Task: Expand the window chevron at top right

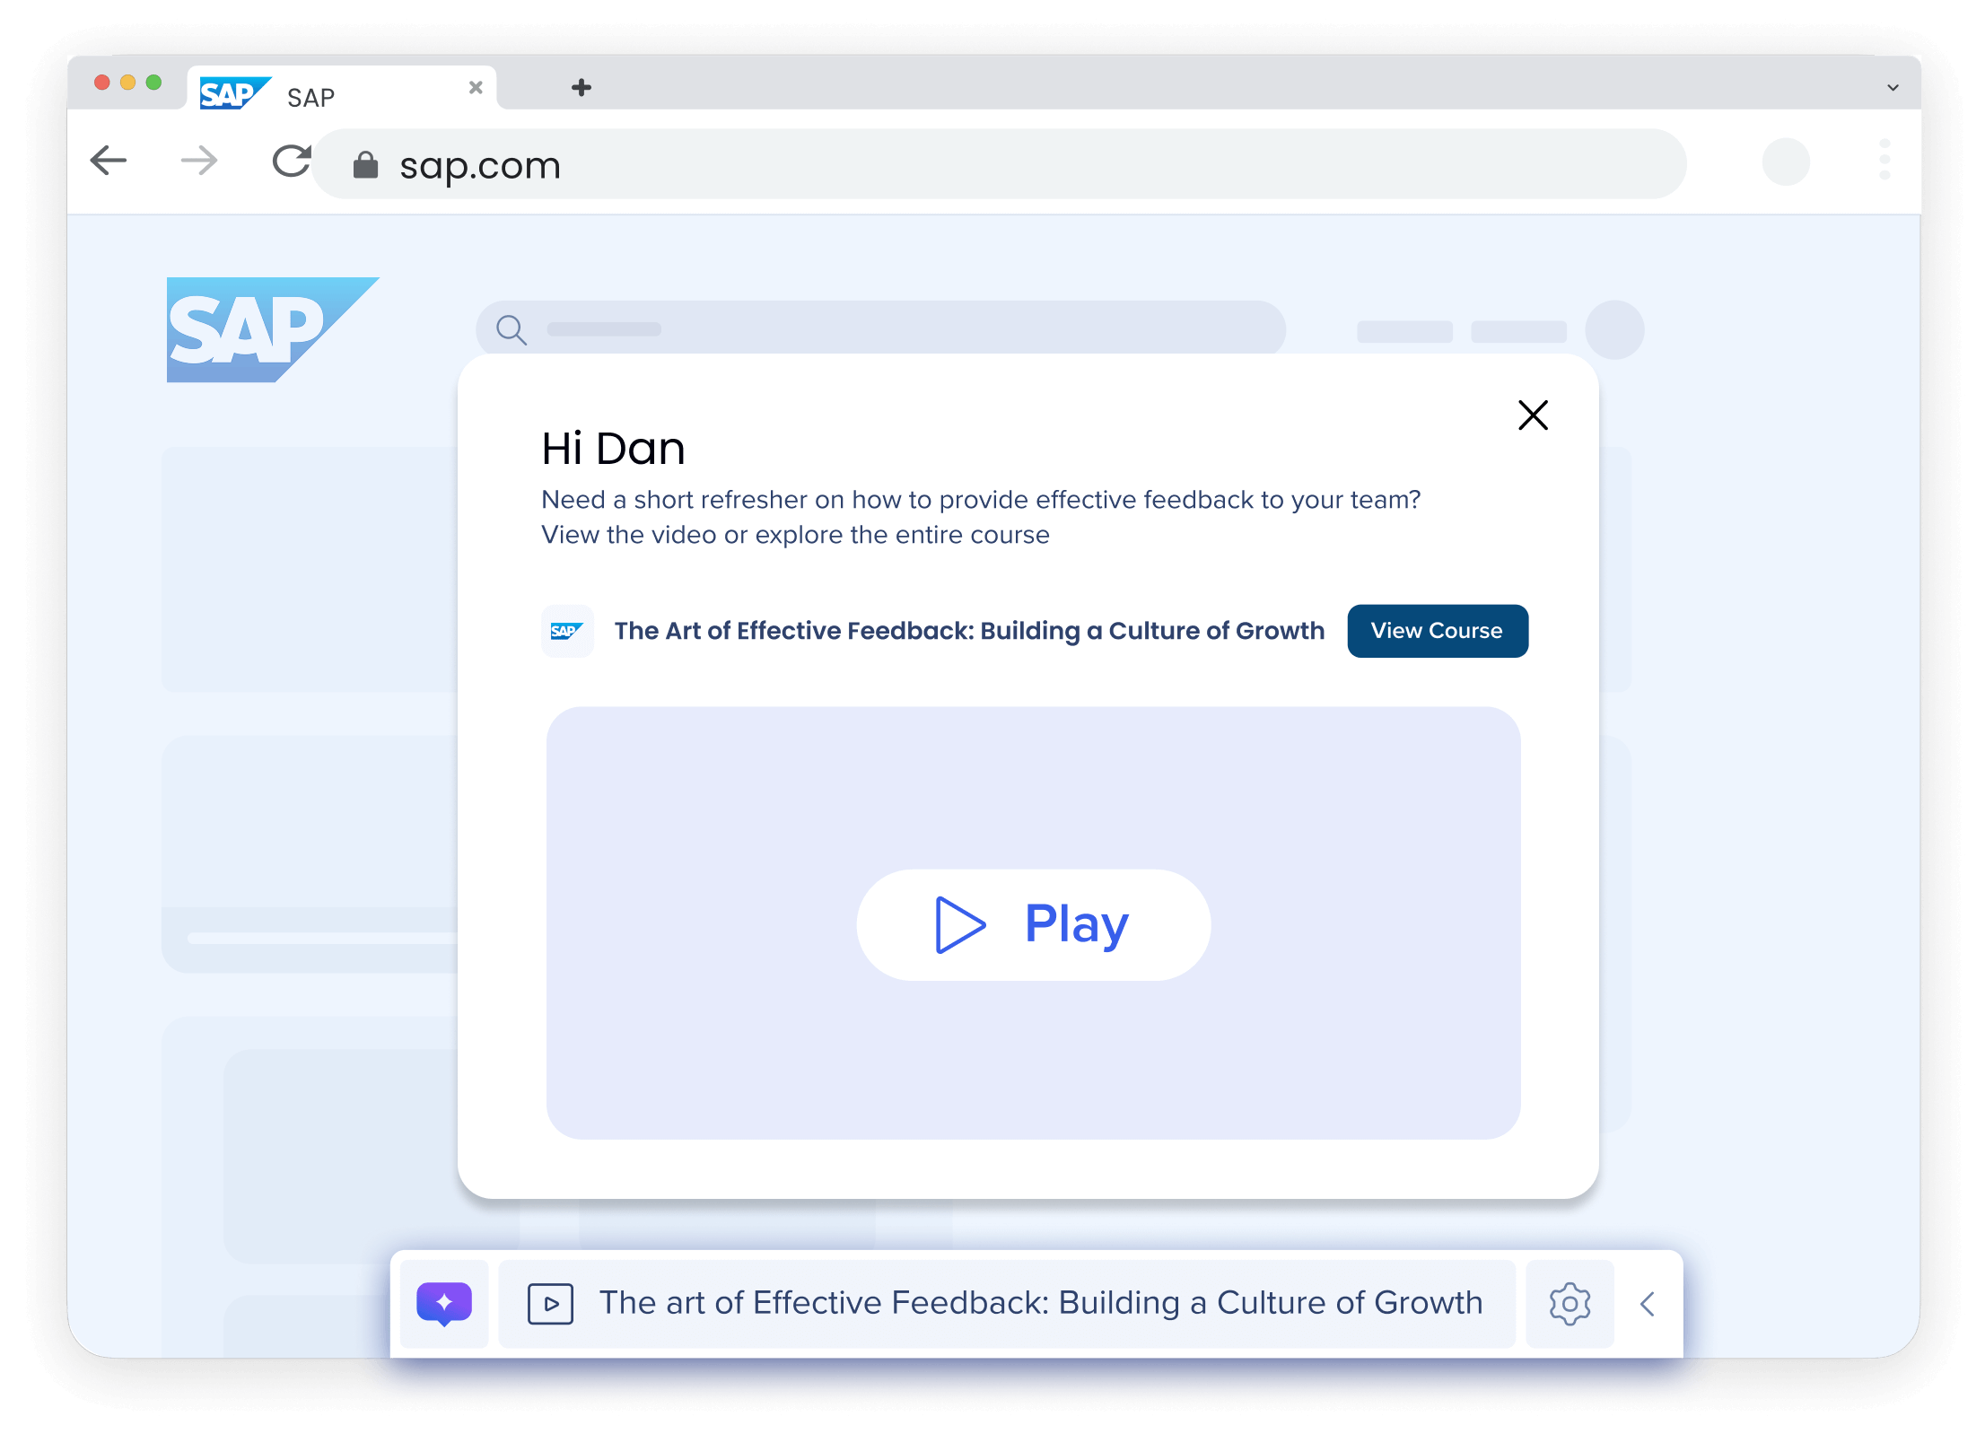Action: click(x=1891, y=87)
